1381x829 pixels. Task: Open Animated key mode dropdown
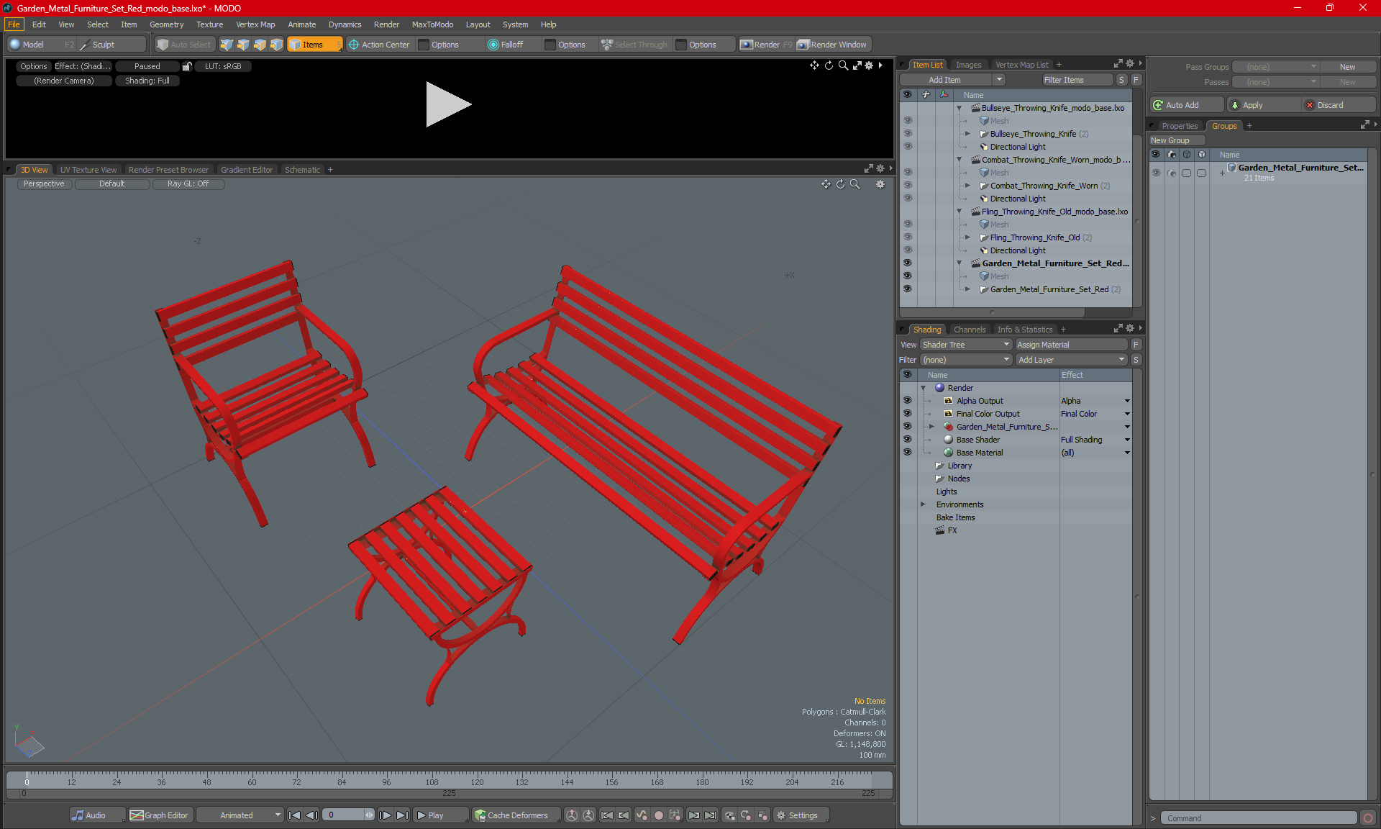click(240, 815)
